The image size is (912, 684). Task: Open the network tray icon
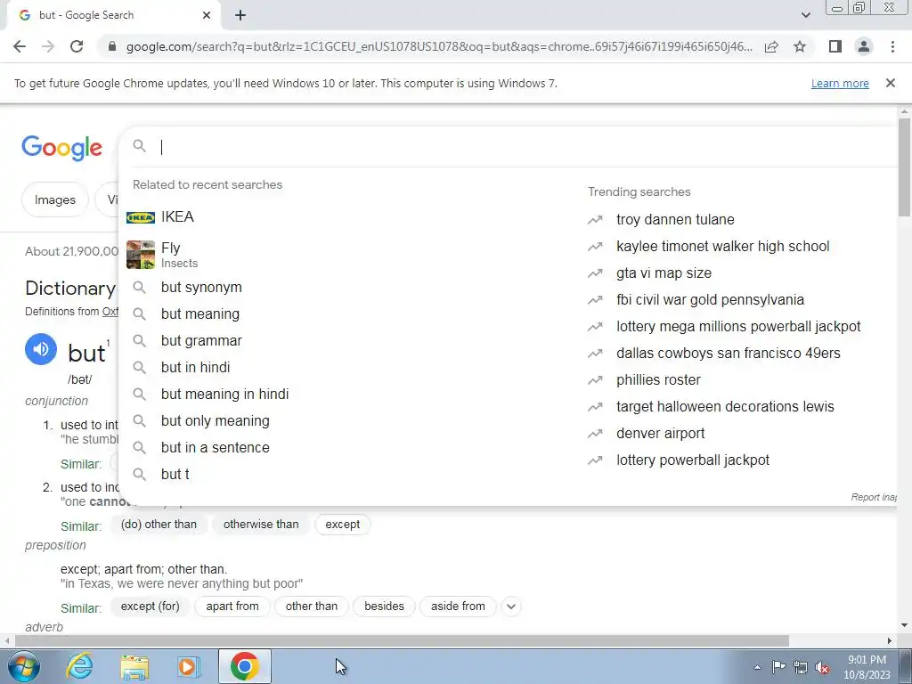click(801, 667)
